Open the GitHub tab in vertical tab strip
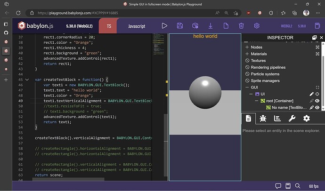The image size is (325, 191). click(6, 32)
